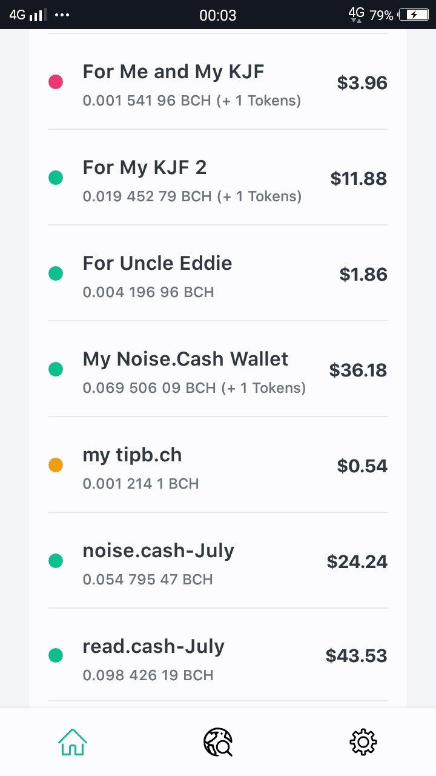This screenshot has width=436, height=776.
Task: Open the For Me and My KJF wallet
Action: point(218,82)
